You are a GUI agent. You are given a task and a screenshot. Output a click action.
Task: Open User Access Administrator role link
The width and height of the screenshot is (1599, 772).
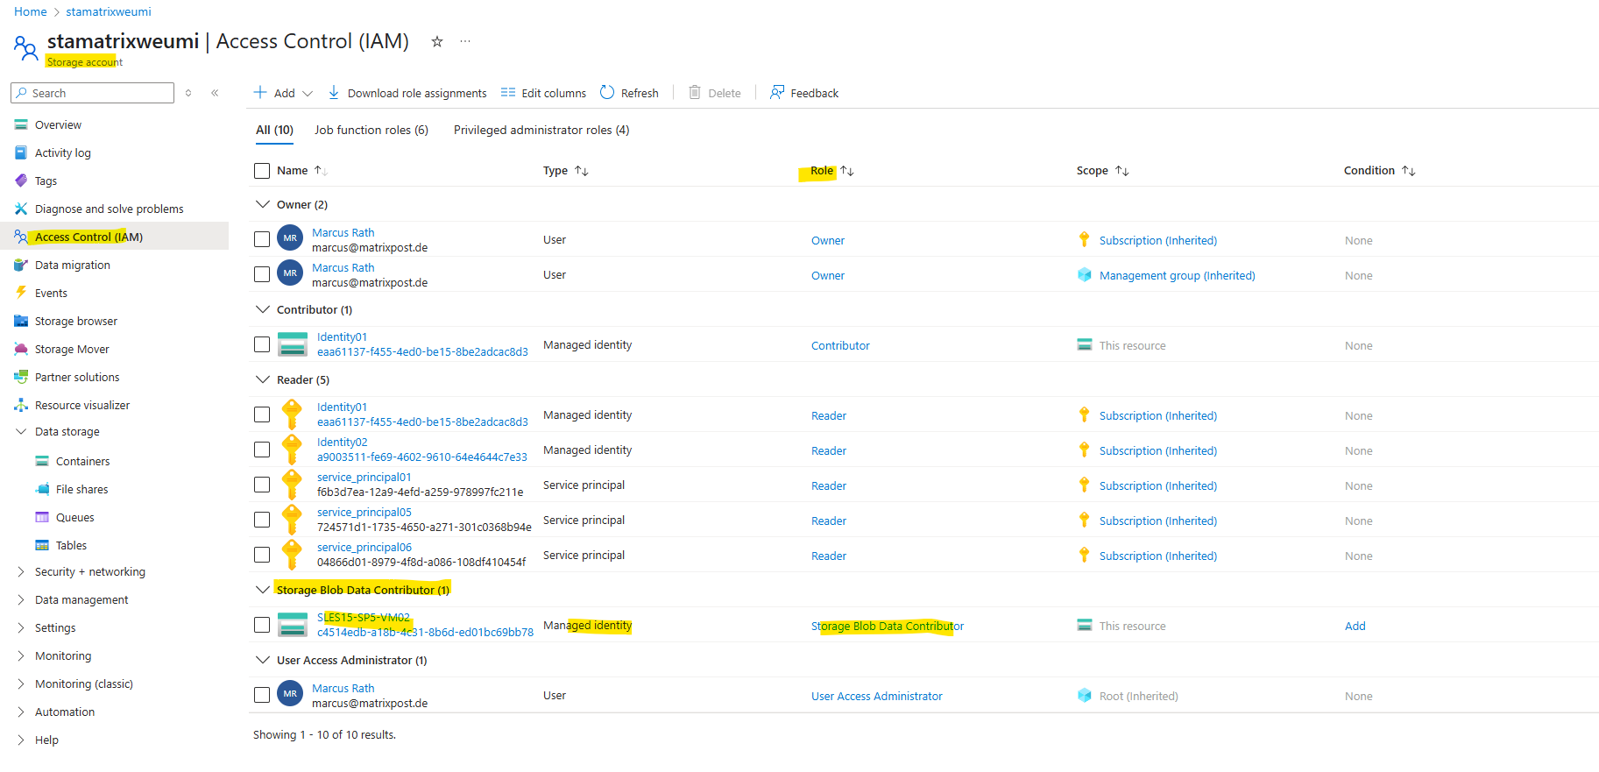pos(877,696)
